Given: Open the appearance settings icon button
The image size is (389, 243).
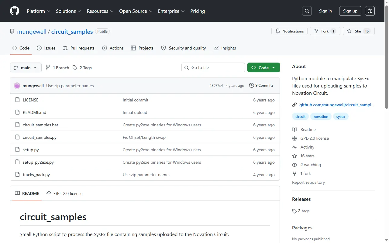Looking at the screenshot, I should click(370, 11).
